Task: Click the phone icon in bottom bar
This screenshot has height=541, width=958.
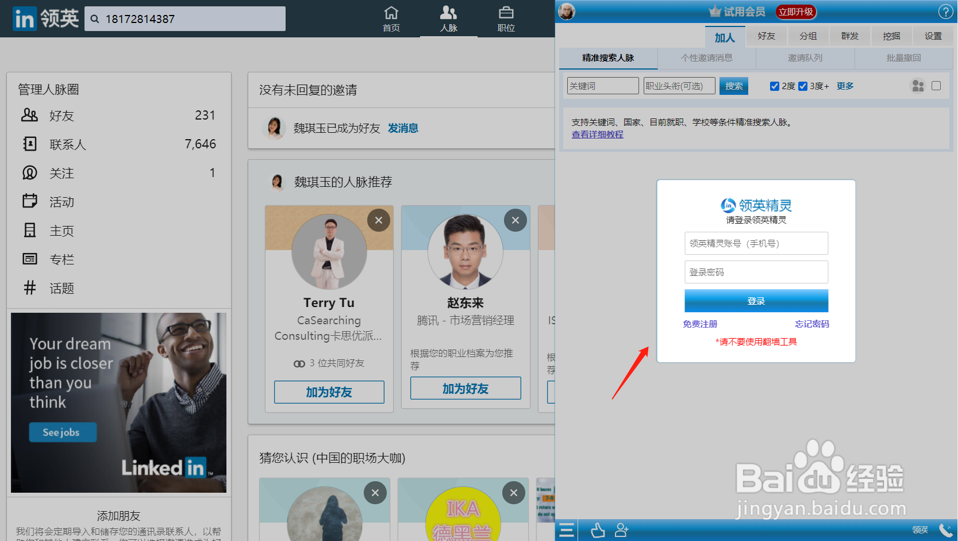Action: point(945,530)
